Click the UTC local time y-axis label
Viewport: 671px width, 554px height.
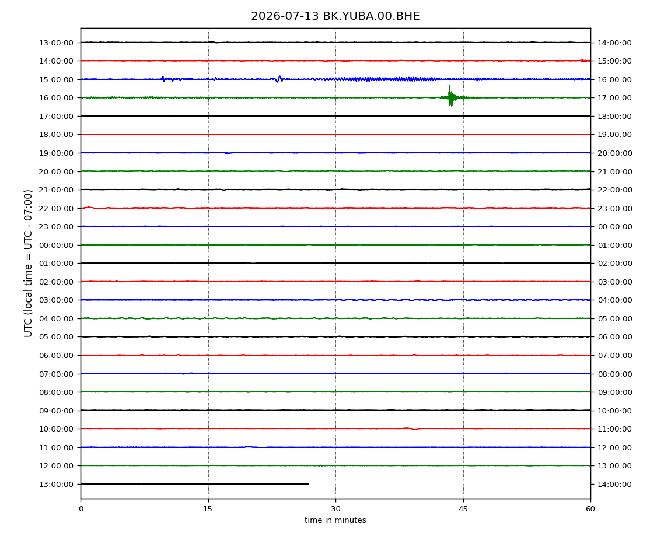[x=28, y=263]
